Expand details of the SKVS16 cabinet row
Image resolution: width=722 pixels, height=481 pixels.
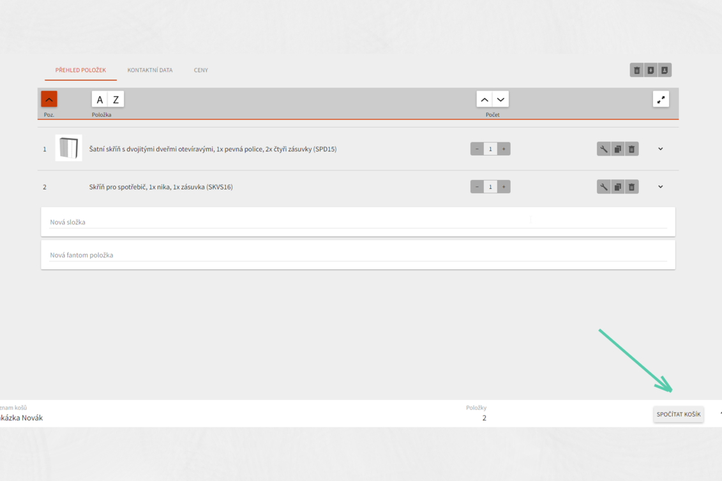point(660,187)
